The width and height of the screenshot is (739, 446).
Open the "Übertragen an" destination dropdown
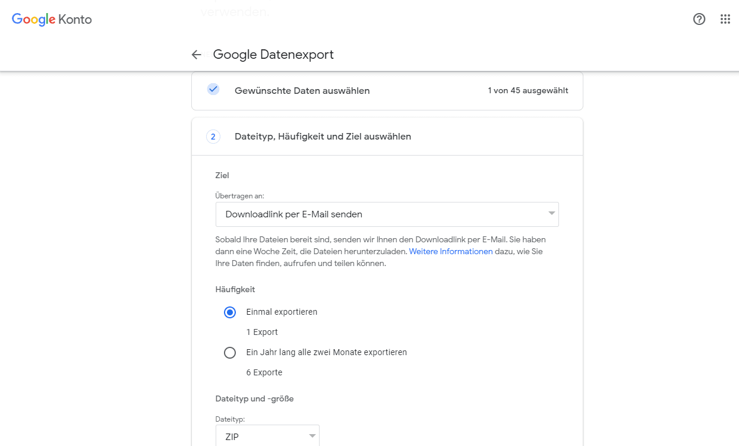[387, 214]
